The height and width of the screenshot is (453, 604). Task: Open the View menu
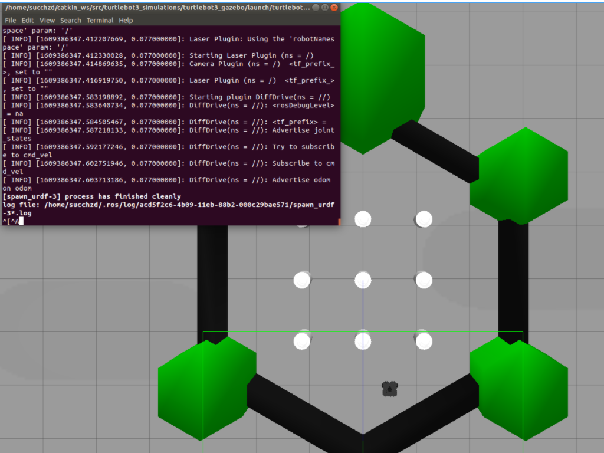[47, 20]
